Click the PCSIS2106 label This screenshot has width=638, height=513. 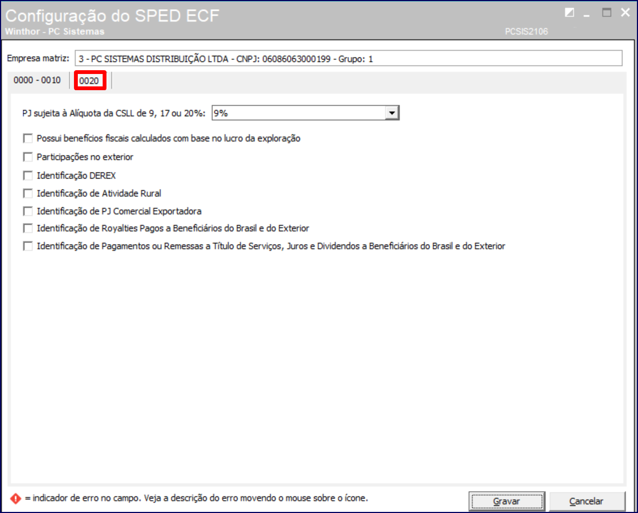tap(526, 32)
